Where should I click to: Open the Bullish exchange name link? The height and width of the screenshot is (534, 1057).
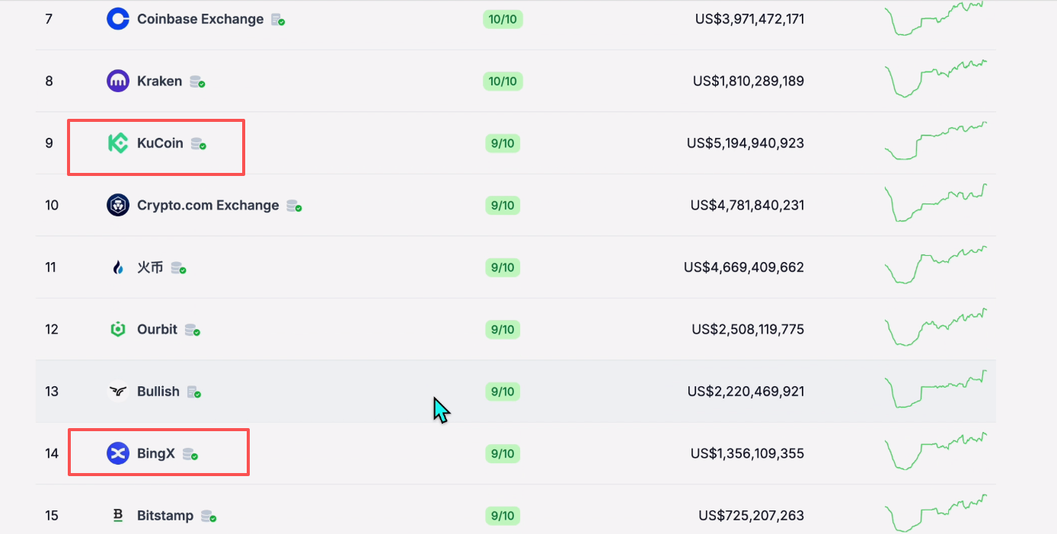[x=158, y=392]
